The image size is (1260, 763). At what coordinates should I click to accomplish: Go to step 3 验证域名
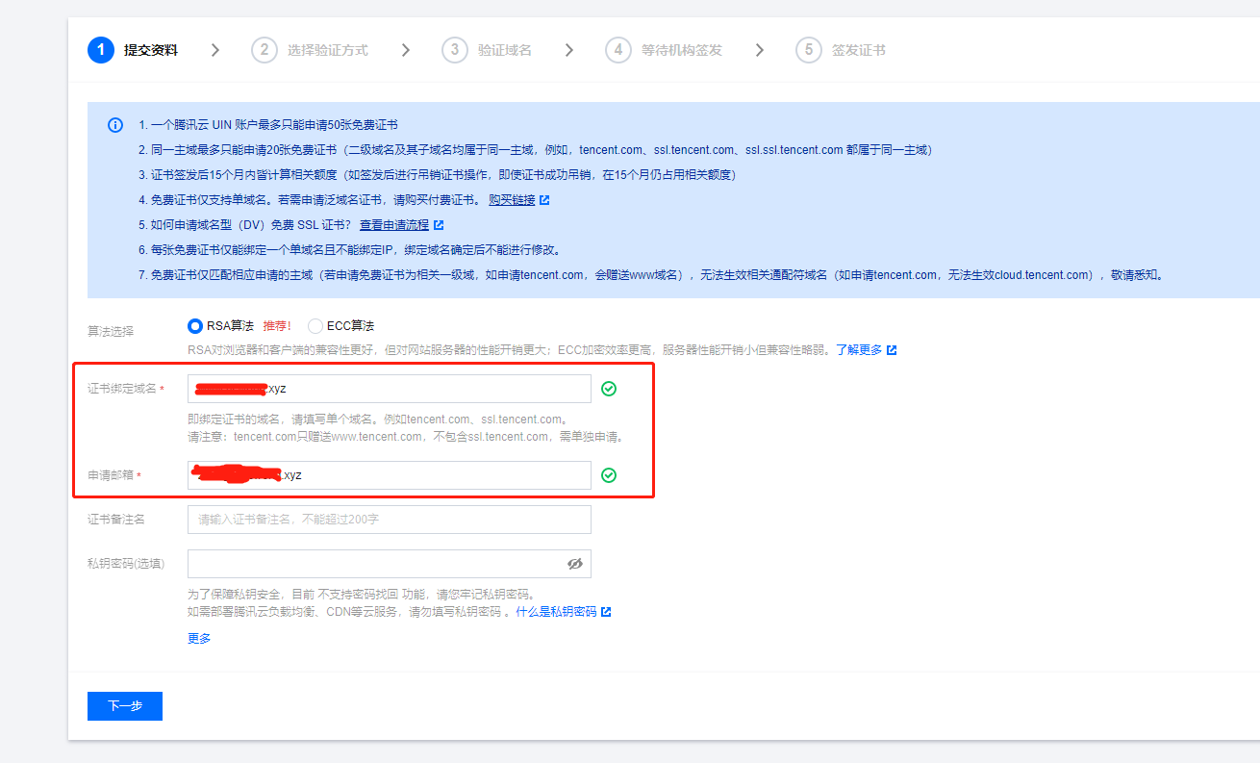point(487,50)
